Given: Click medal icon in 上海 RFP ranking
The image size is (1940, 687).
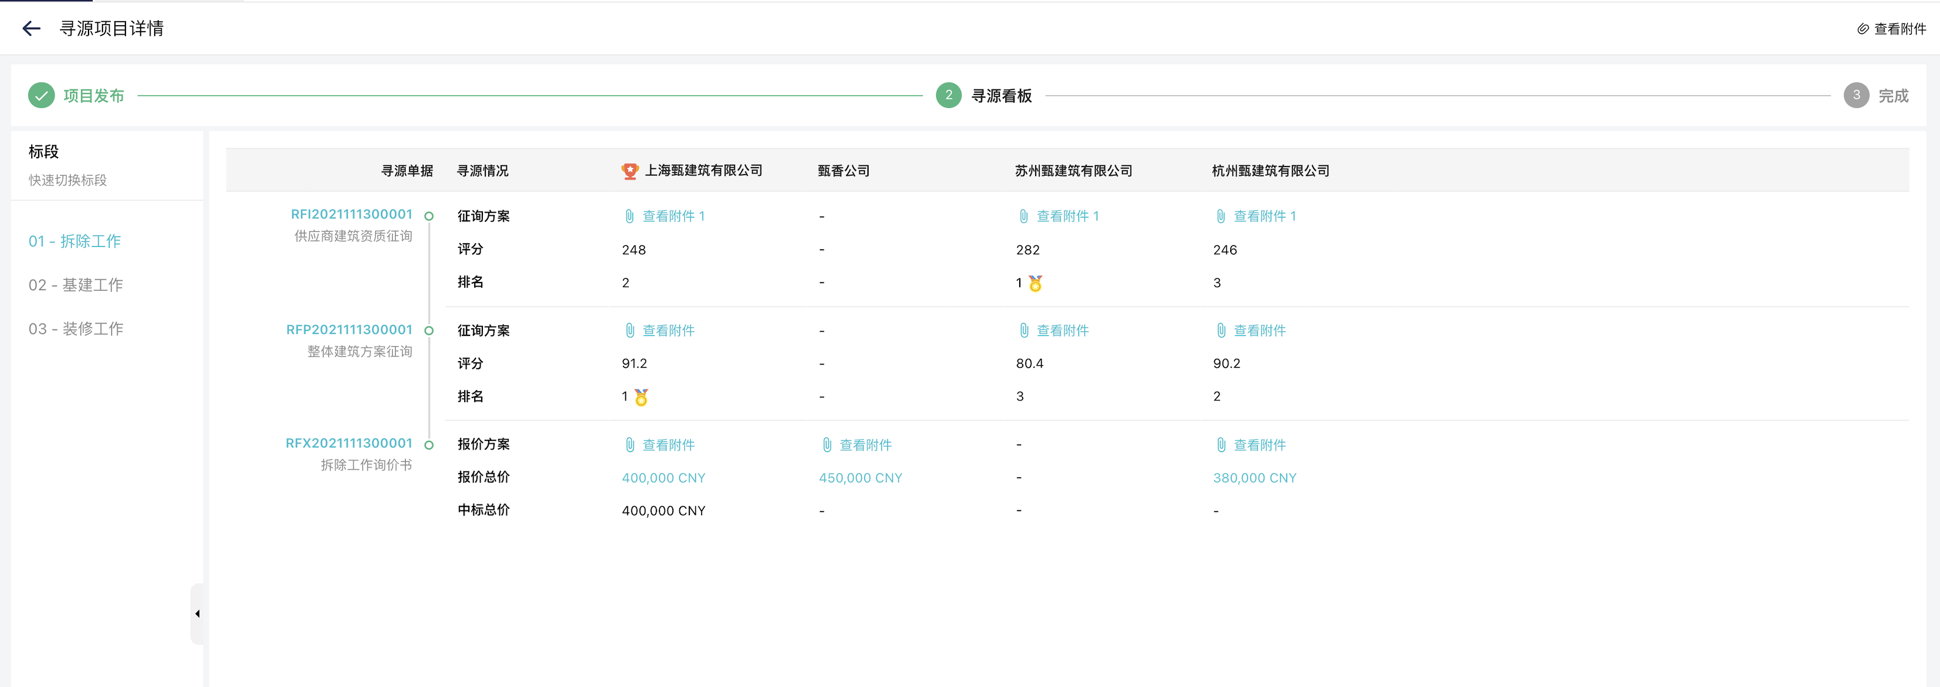Looking at the screenshot, I should [x=641, y=397].
